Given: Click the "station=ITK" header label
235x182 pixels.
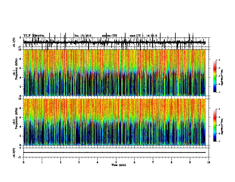Looking at the screenshot, I should point(109,36).
